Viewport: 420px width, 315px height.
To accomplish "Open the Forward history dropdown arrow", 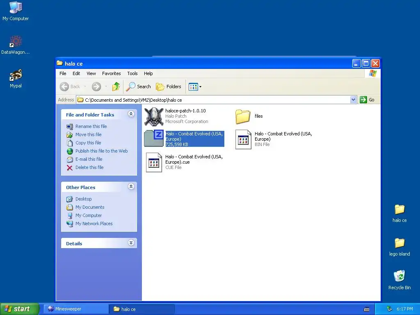I will 106,87.
